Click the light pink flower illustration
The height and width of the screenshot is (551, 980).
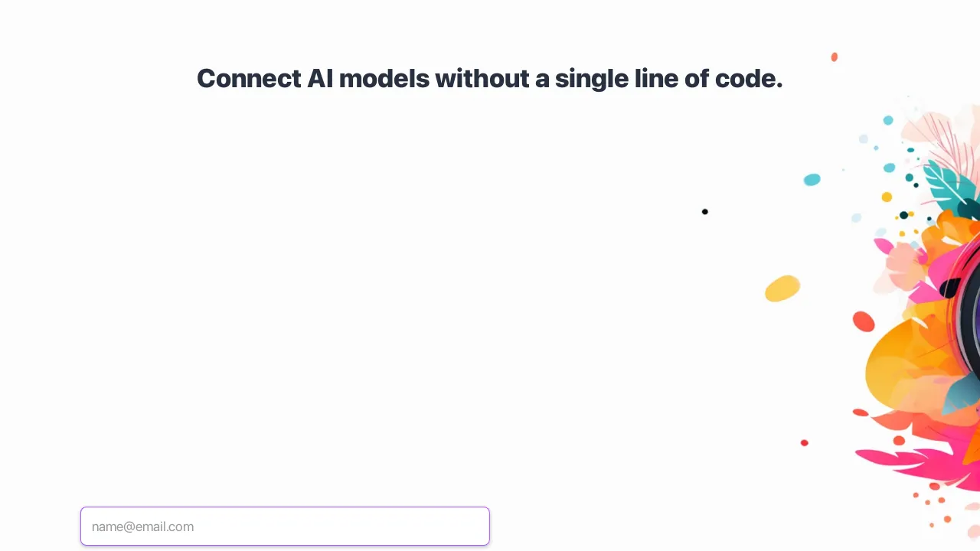pos(903,266)
